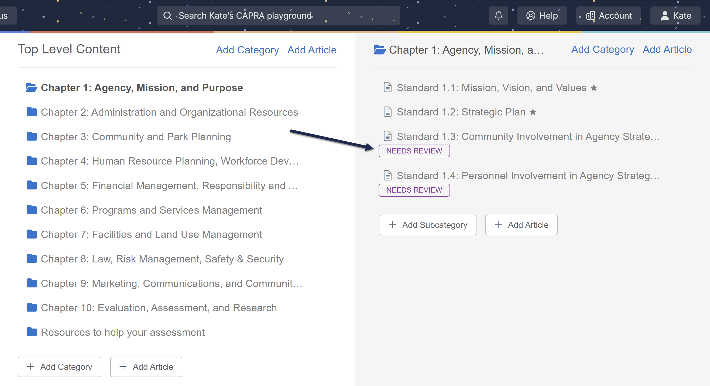This screenshot has height=386, width=710.
Task: Click the document icon for Standard 1.1
Action: tap(387, 87)
